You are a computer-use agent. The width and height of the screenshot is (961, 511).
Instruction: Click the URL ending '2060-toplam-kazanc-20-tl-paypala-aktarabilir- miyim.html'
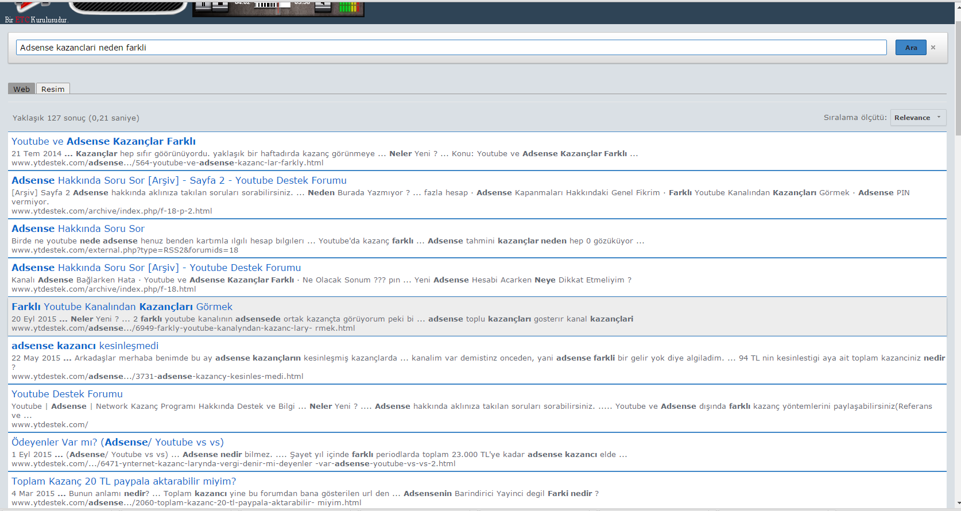tap(187, 503)
